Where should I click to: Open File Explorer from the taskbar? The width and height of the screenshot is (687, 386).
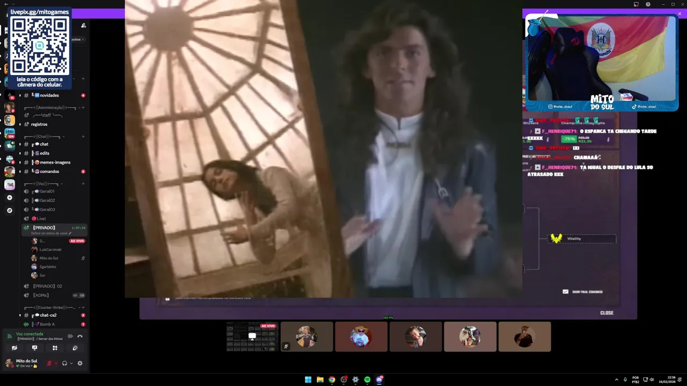[x=320, y=380]
